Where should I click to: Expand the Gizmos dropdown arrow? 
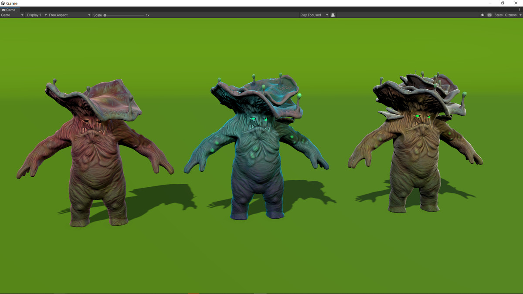click(520, 15)
